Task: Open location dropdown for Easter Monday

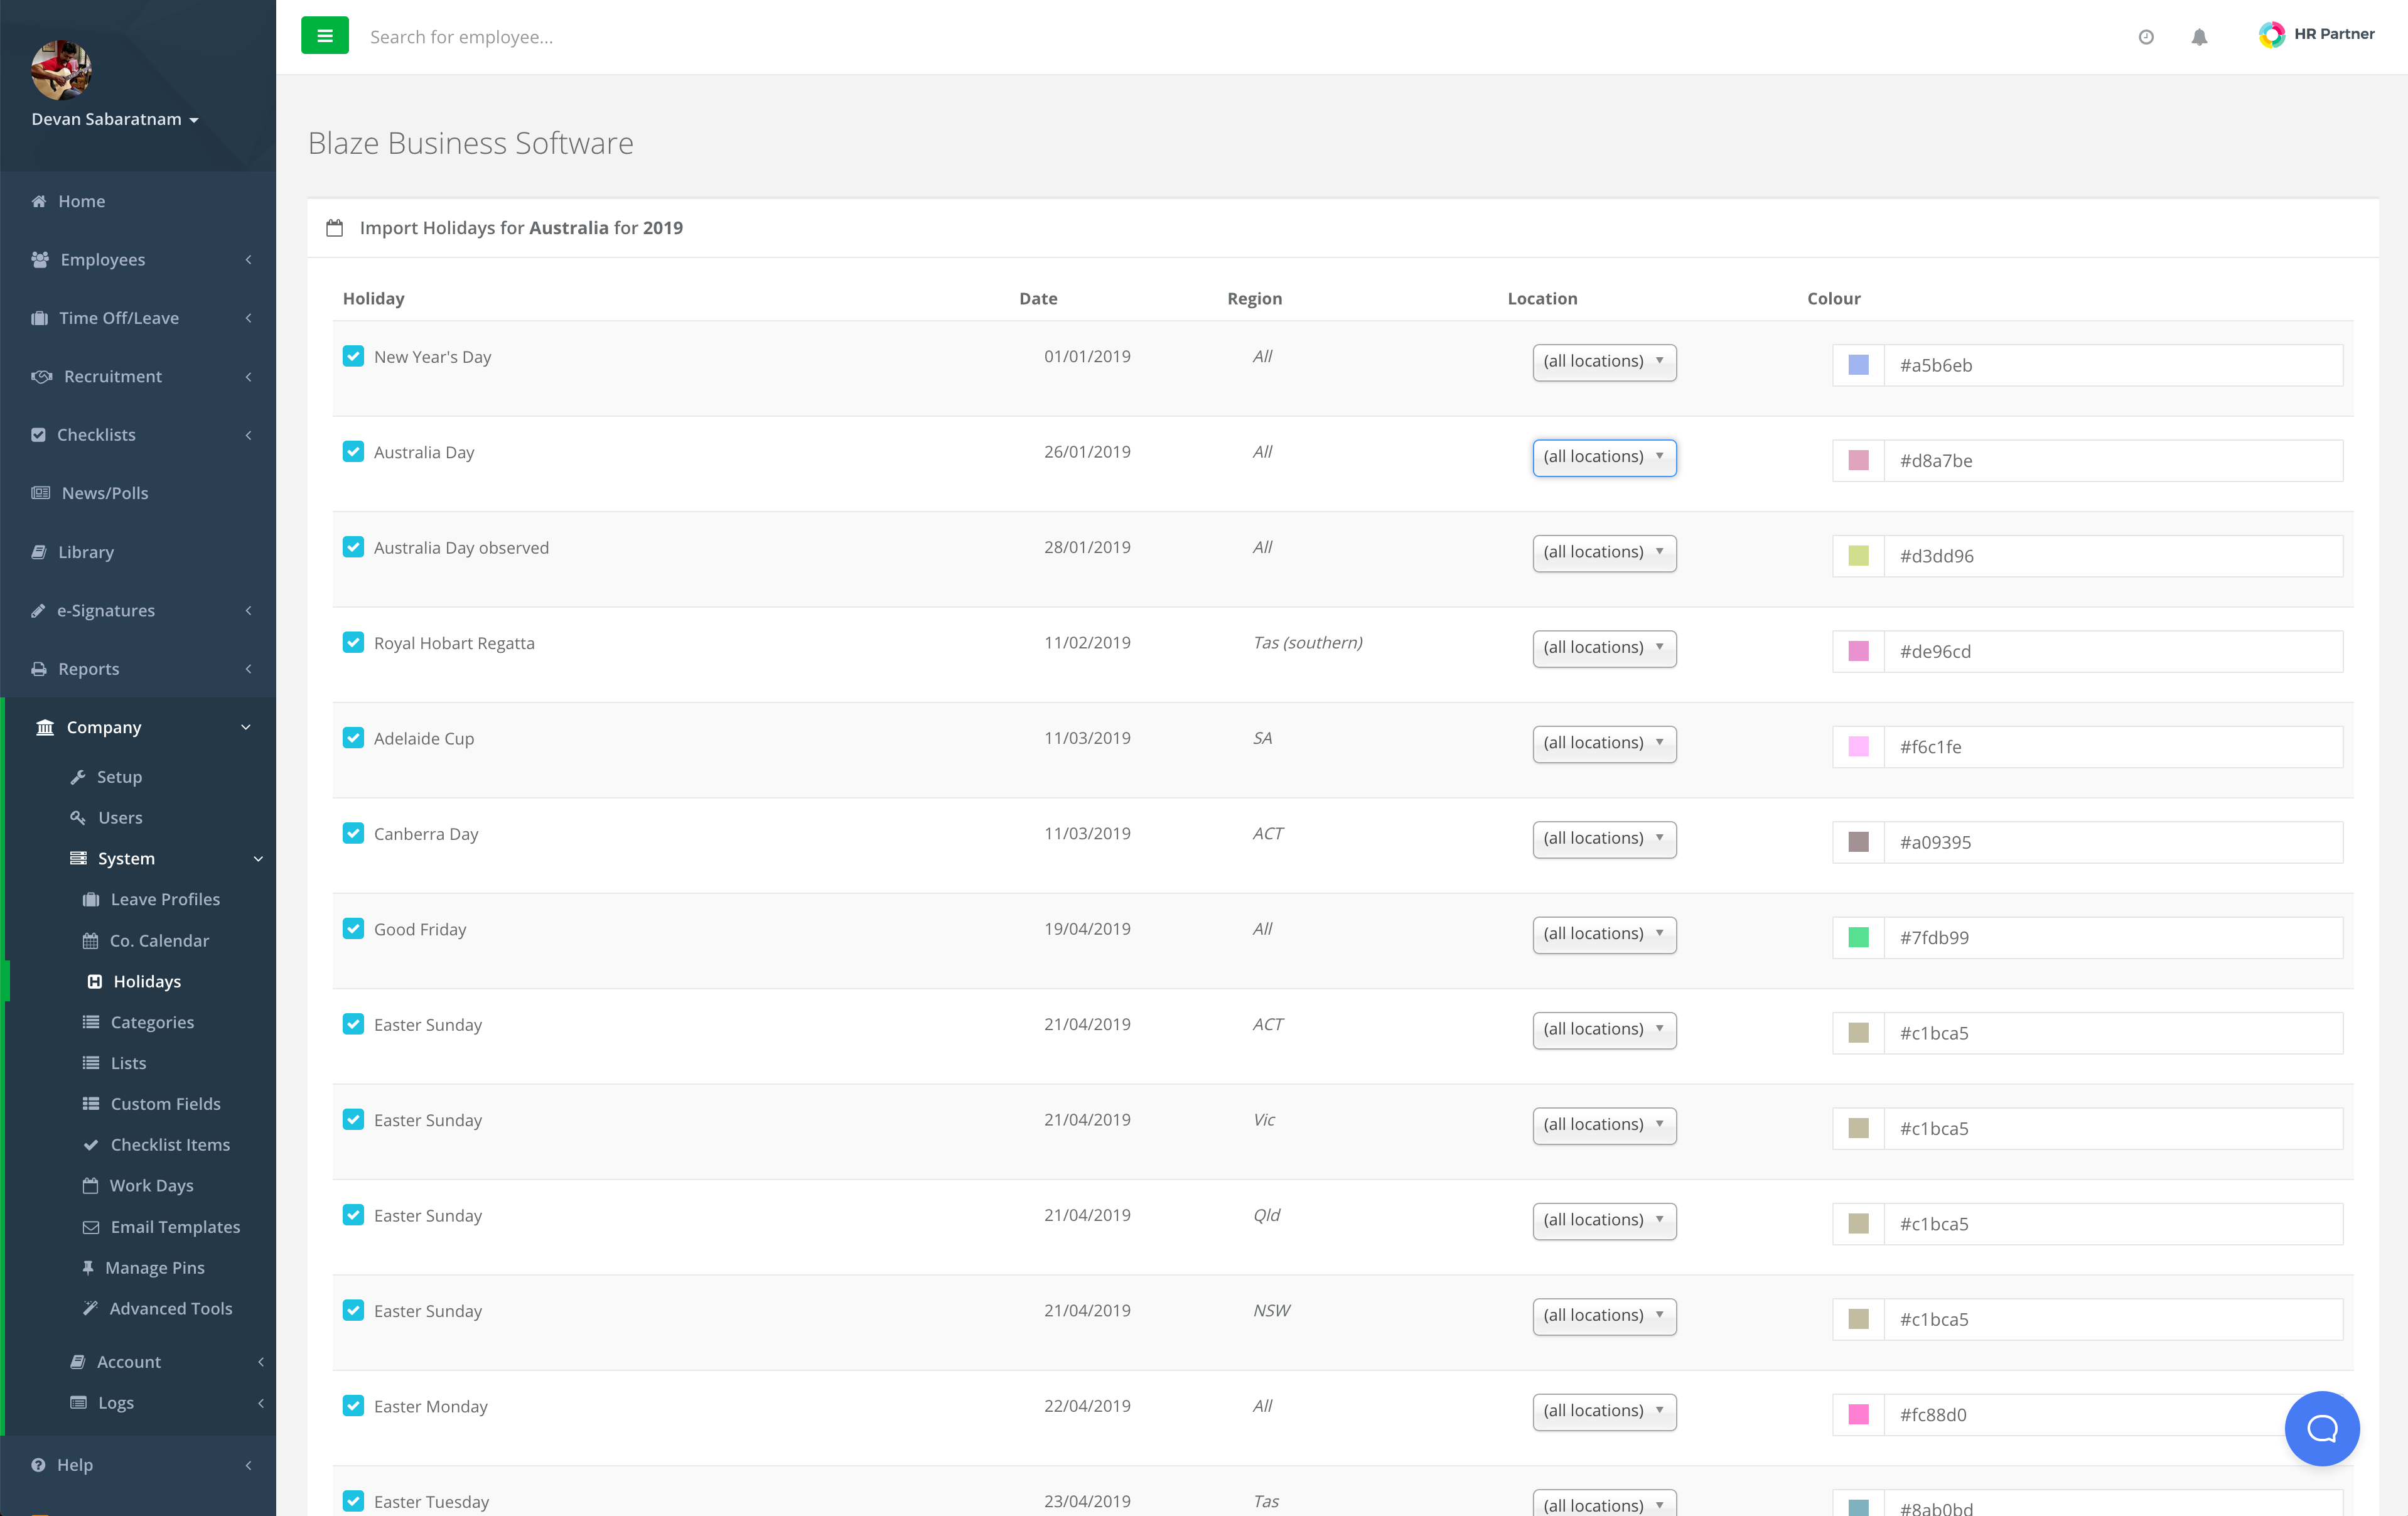Action: click(1604, 1411)
